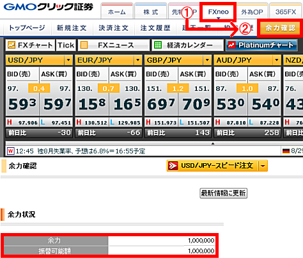This screenshot has height=258, width=303.
Task: Click AUD/JPY 前日比 value 258
Action: click(272, 133)
